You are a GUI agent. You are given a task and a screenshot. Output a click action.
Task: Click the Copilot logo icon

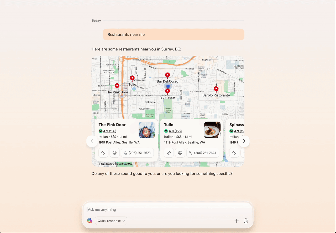point(90,221)
